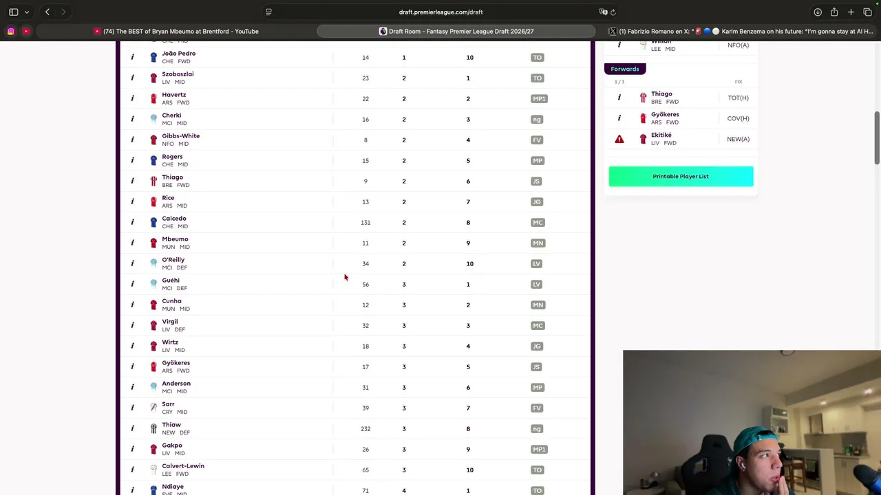Click the name Calvert-Lewin in the list
881x495 pixels.
[x=183, y=465]
